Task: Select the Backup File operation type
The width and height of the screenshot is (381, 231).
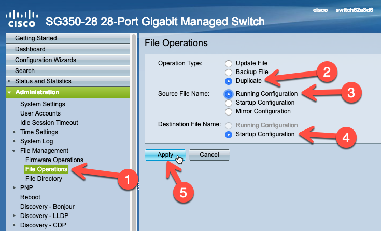Action: tap(229, 72)
